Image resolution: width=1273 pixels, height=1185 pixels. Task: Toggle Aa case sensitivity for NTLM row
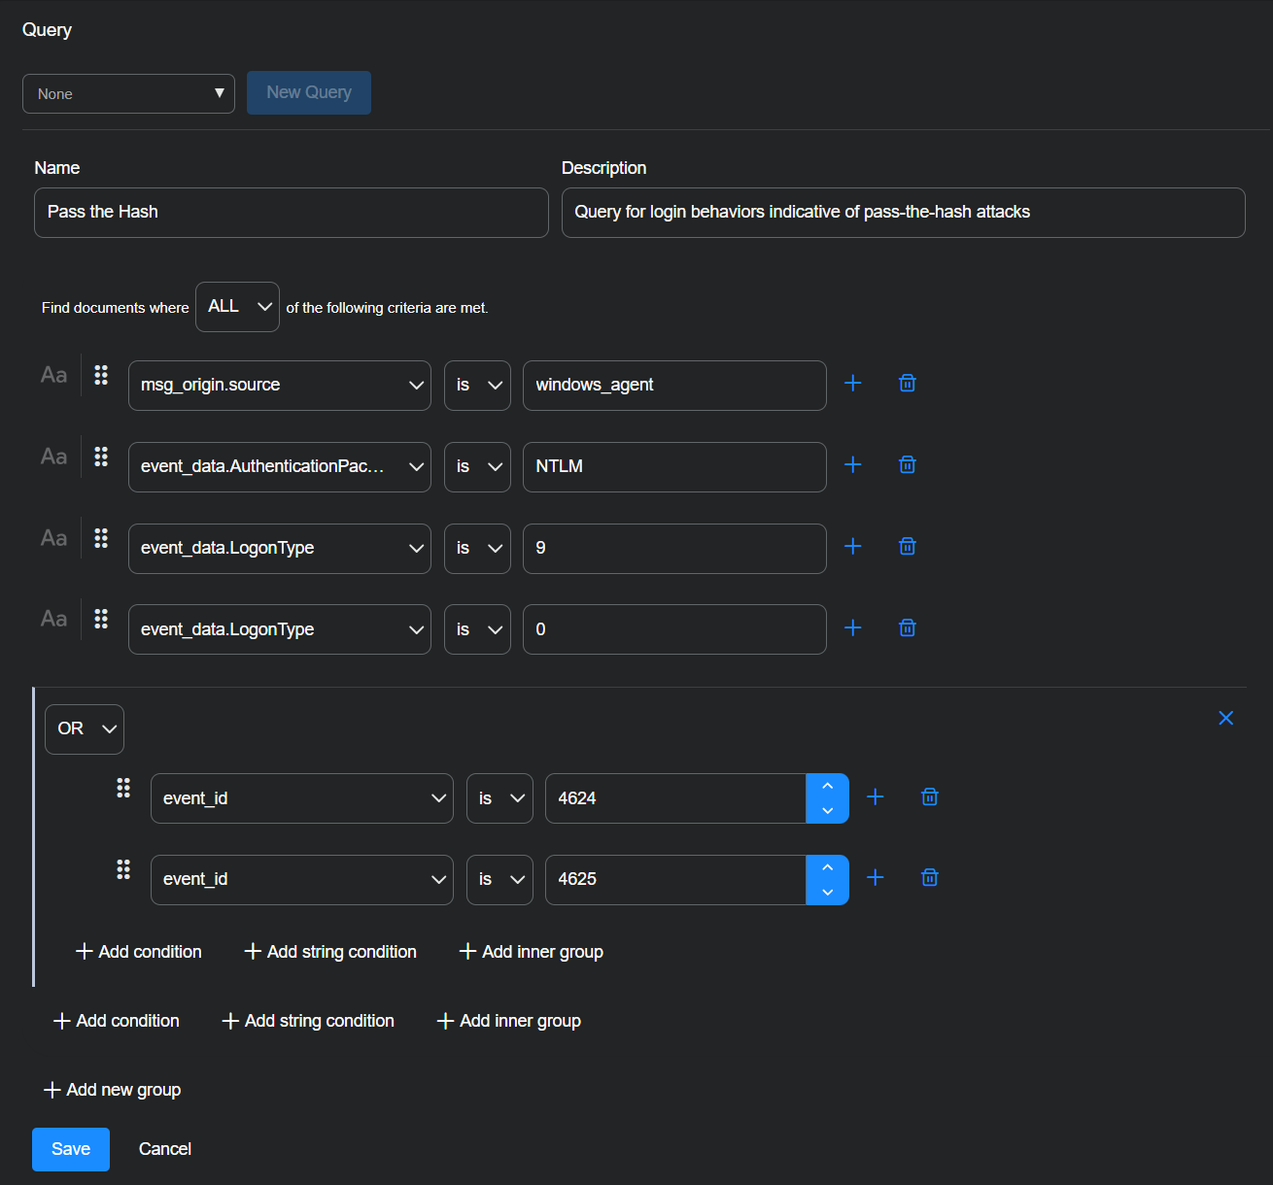tap(54, 457)
